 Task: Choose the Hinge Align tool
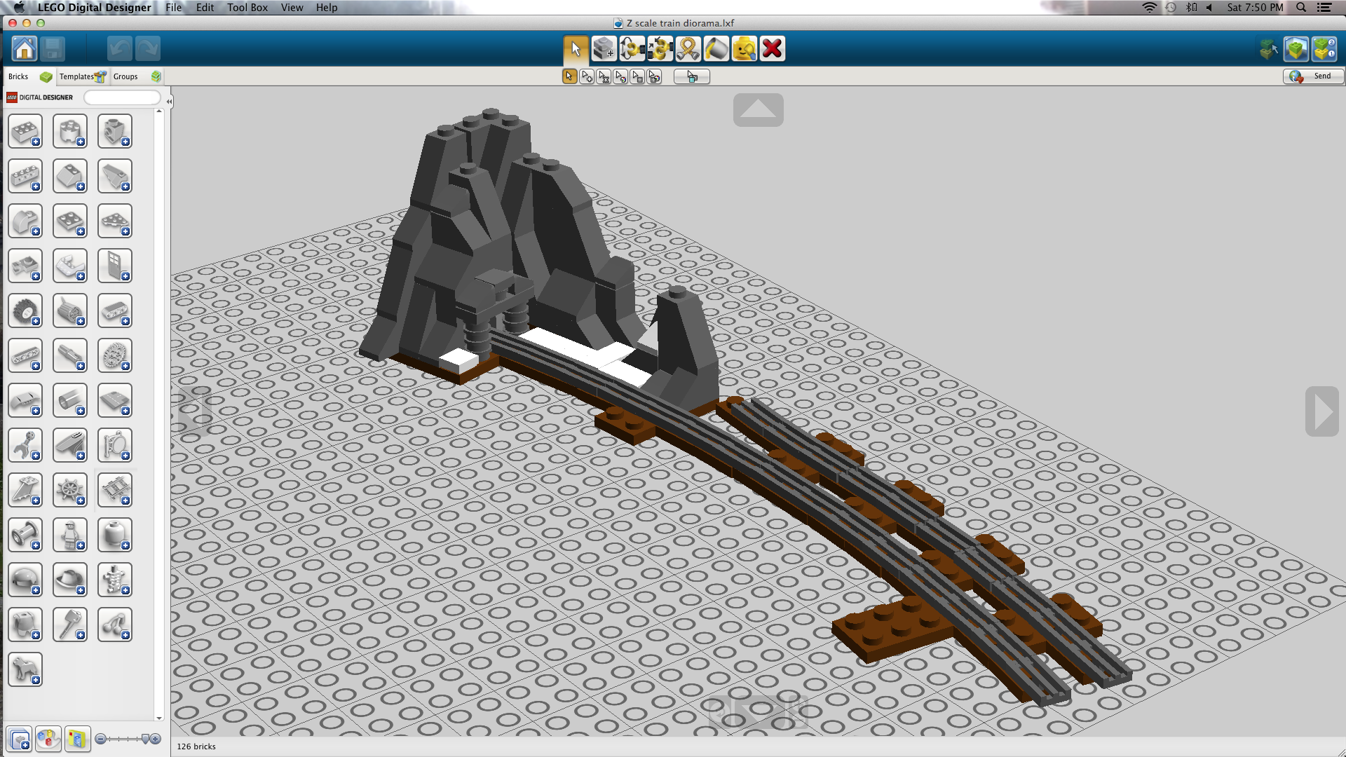coord(660,49)
